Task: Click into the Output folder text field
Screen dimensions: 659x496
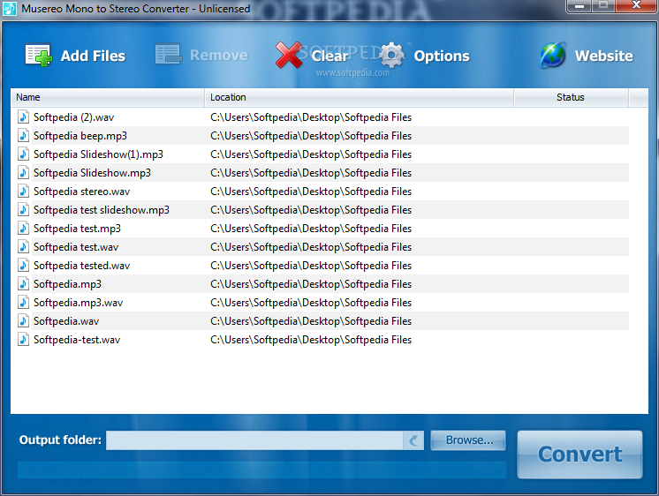Action: [x=254, y=440]
